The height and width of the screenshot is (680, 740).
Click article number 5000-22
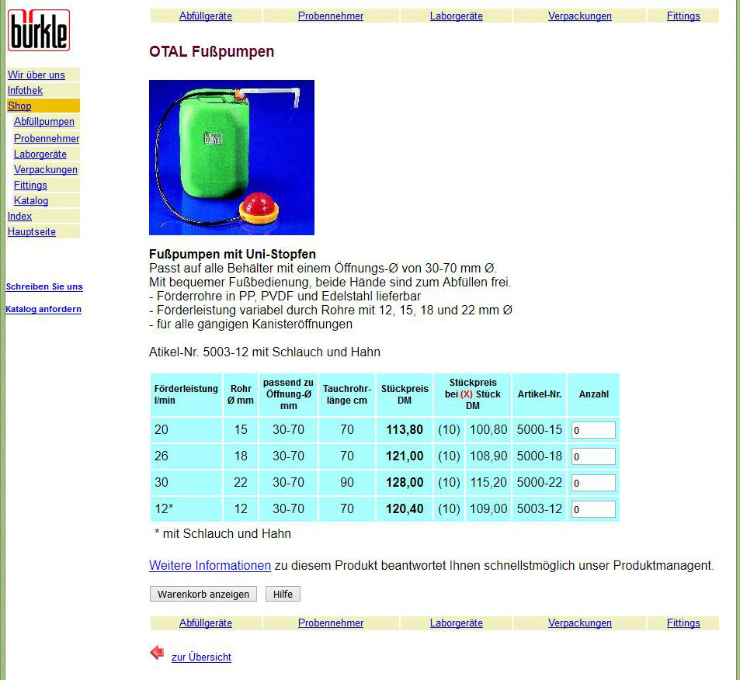[x=540, y=483]
